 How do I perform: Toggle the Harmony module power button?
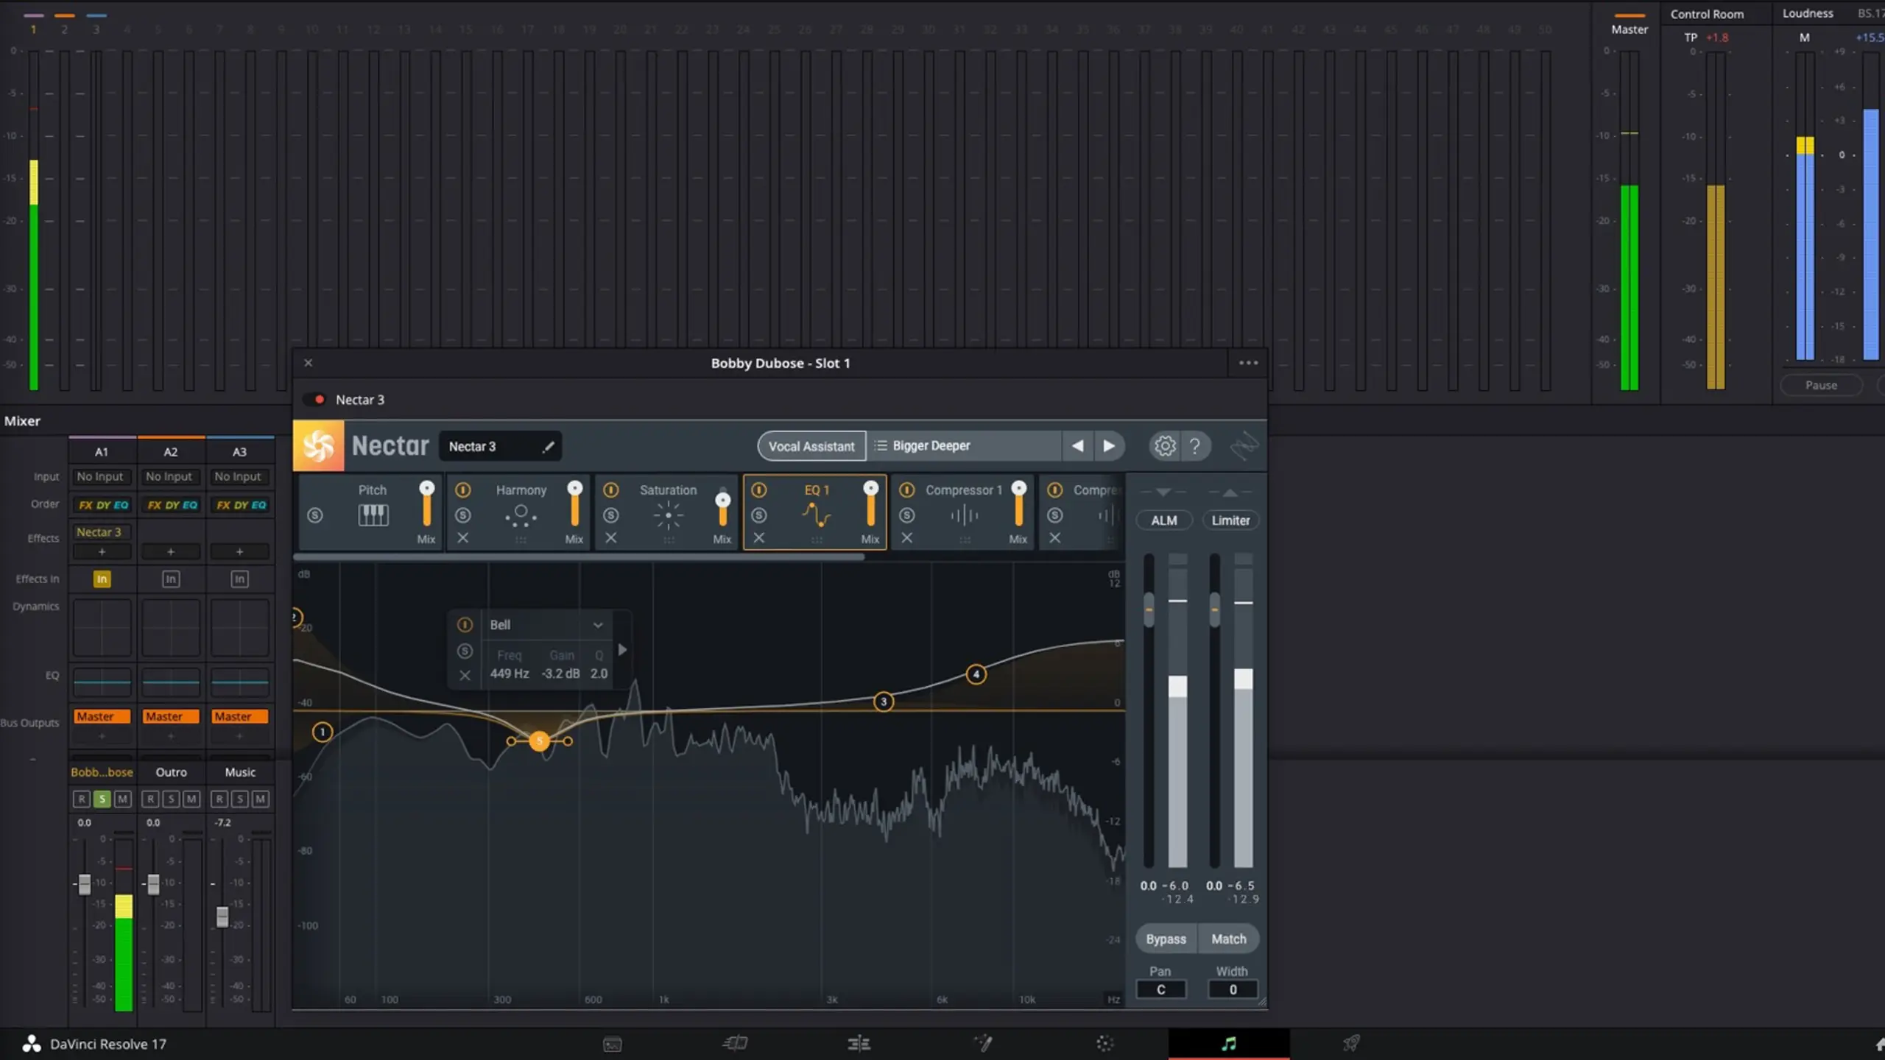(x=463, y=490)
